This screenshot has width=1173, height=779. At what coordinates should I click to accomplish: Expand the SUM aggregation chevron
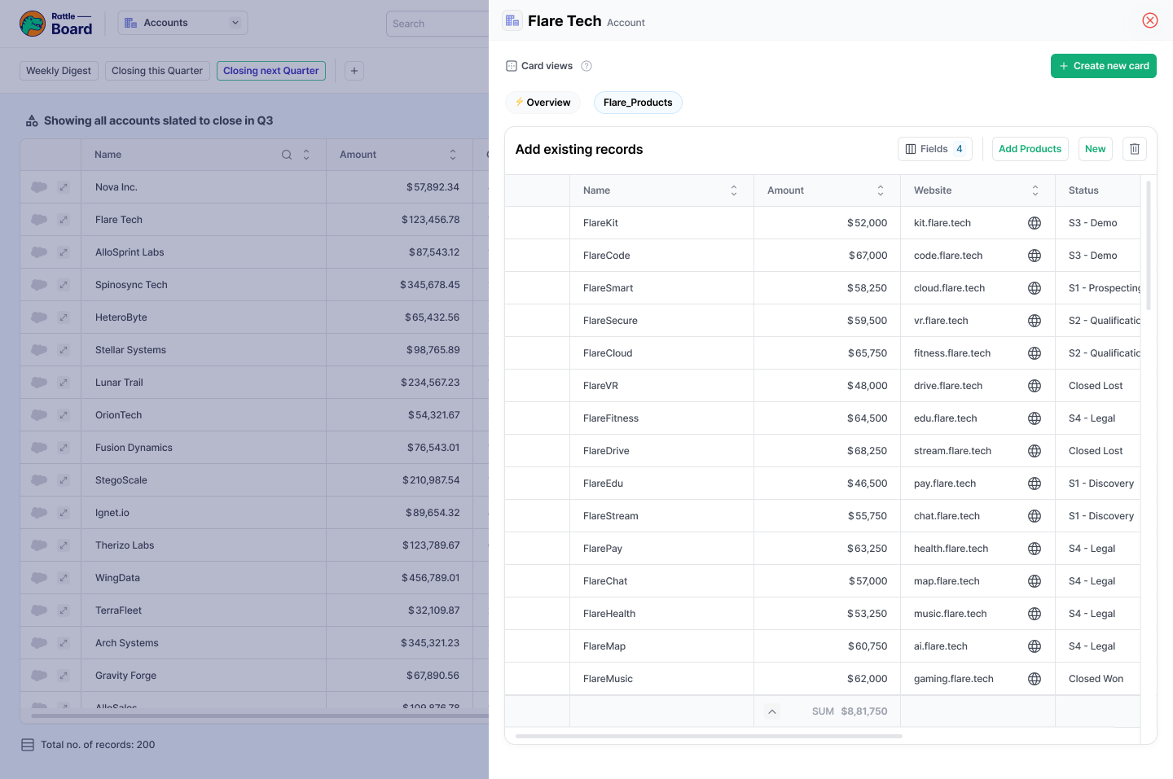tap(772, 711)
